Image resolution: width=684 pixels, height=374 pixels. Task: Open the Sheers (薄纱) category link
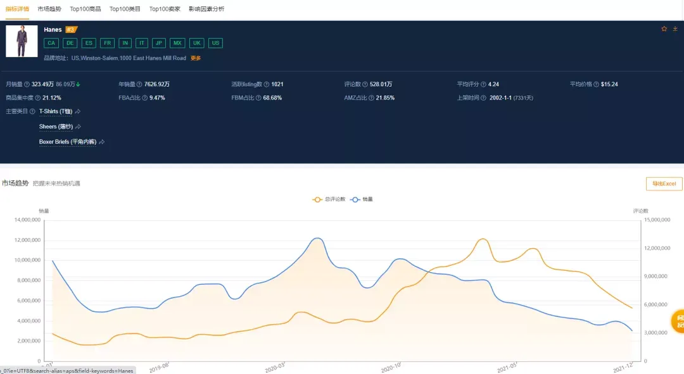click(56, 127)
